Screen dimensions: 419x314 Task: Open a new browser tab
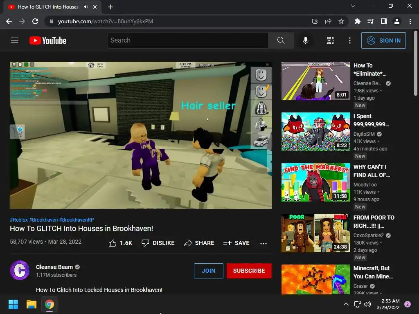pos(110,7)
